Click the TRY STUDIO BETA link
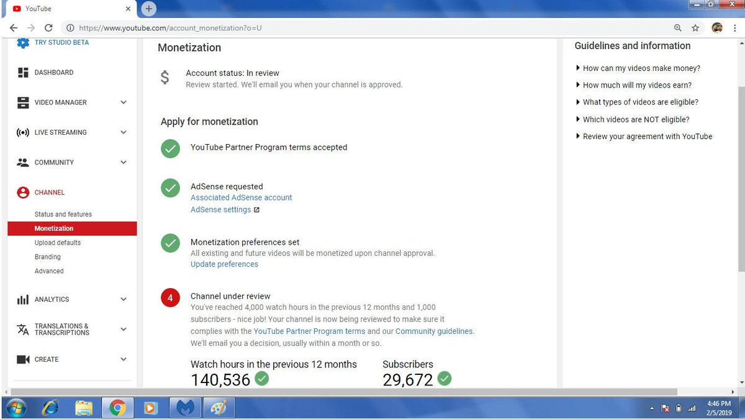The image size is (745, 419). click(61, 43)
